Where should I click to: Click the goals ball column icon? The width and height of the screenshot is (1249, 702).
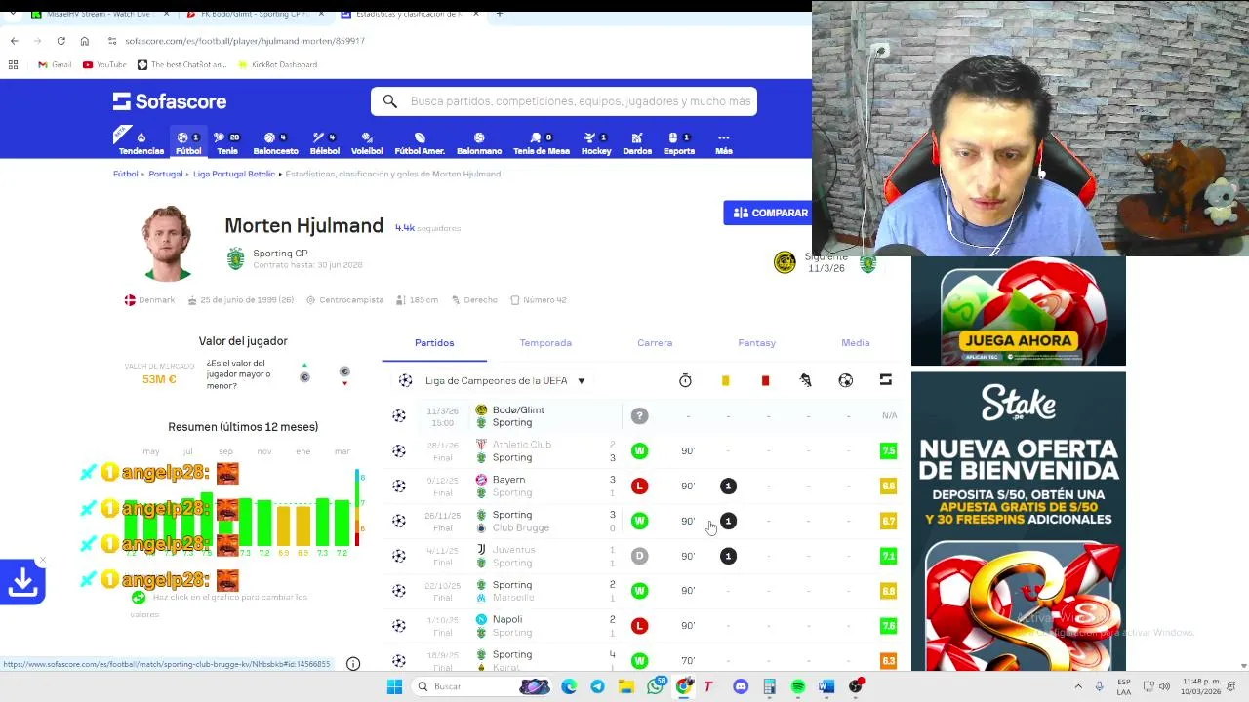coord(846,380)
